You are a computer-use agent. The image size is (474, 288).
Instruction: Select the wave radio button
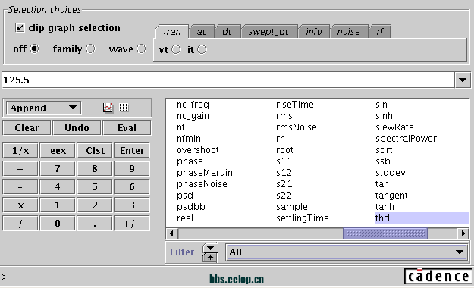[x=141, y=49]
